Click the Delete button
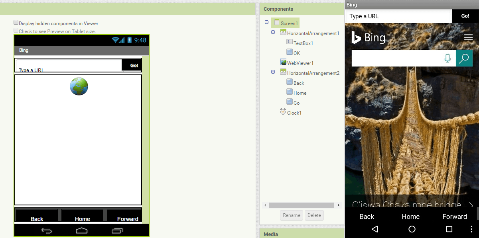The image size is (479, 238). (x=314, y=215)
